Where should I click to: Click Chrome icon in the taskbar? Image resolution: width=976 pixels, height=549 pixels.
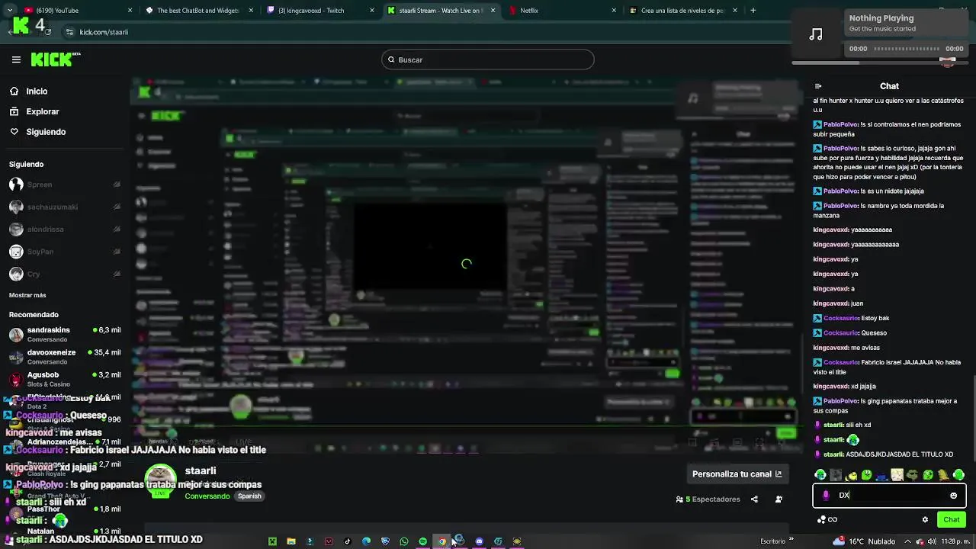441,541
